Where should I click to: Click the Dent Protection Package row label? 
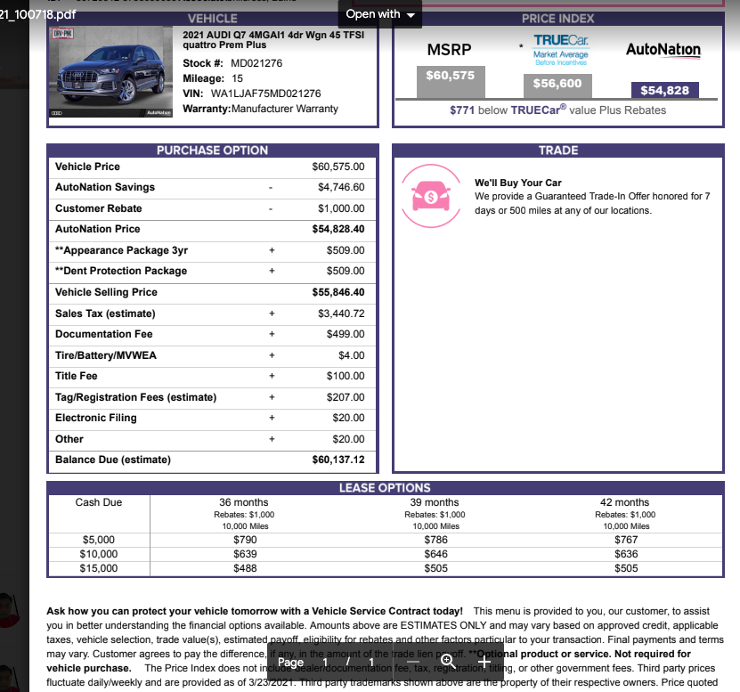point(121,271)
